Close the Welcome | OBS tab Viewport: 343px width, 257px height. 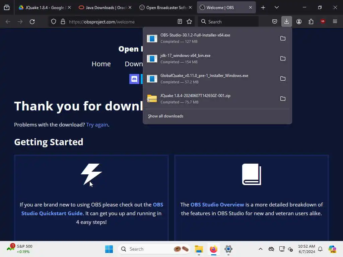251,7
